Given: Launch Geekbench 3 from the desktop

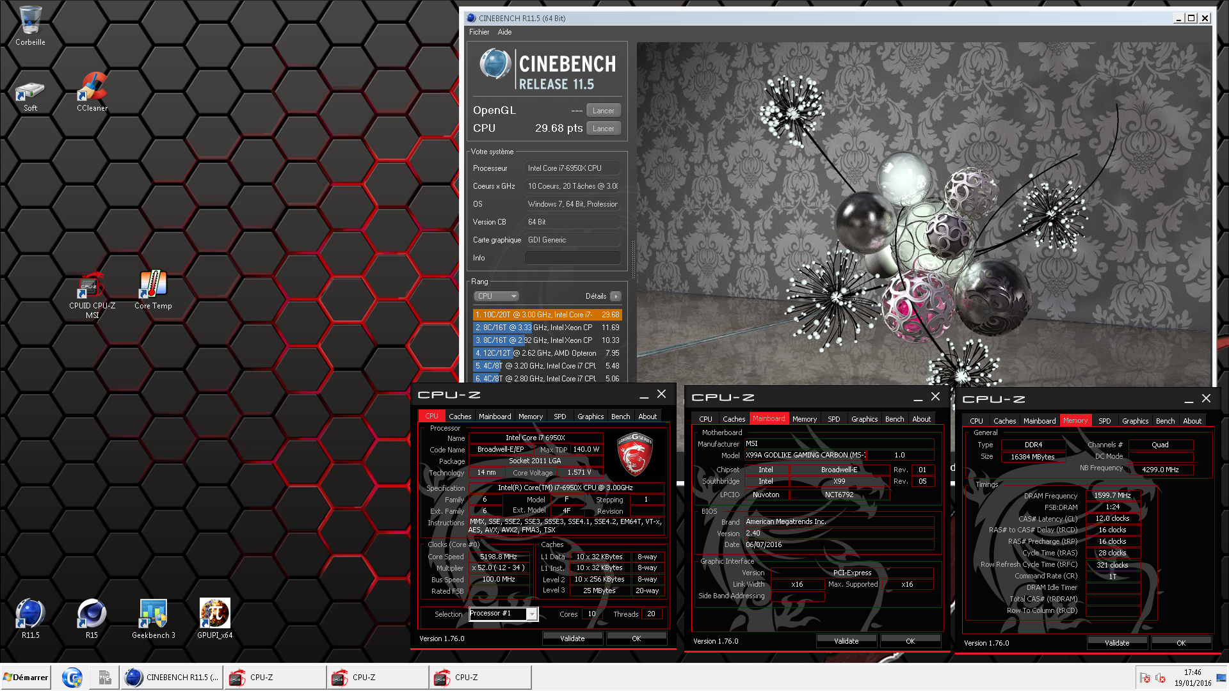Looking at the screenshot, I should click(x=153, y=619).
